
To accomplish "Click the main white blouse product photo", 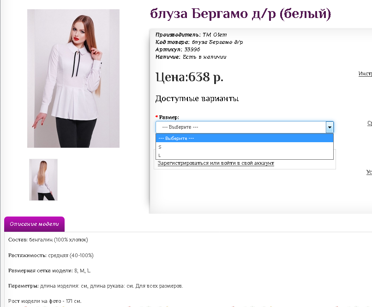I will [73, 78].
